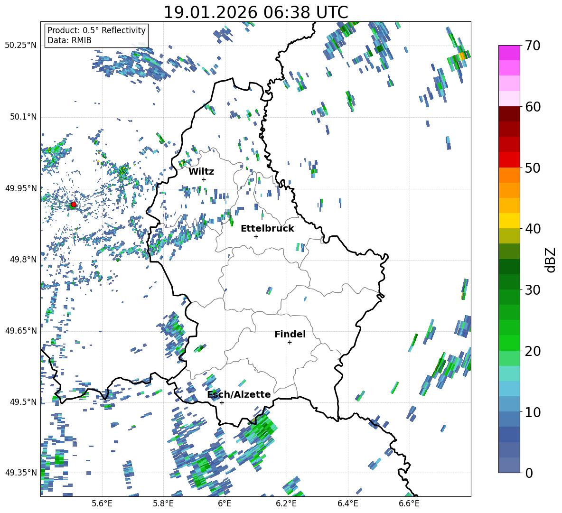Click the 5.6°E longitude label
The image size is (562, 513).
click(102, 504)
